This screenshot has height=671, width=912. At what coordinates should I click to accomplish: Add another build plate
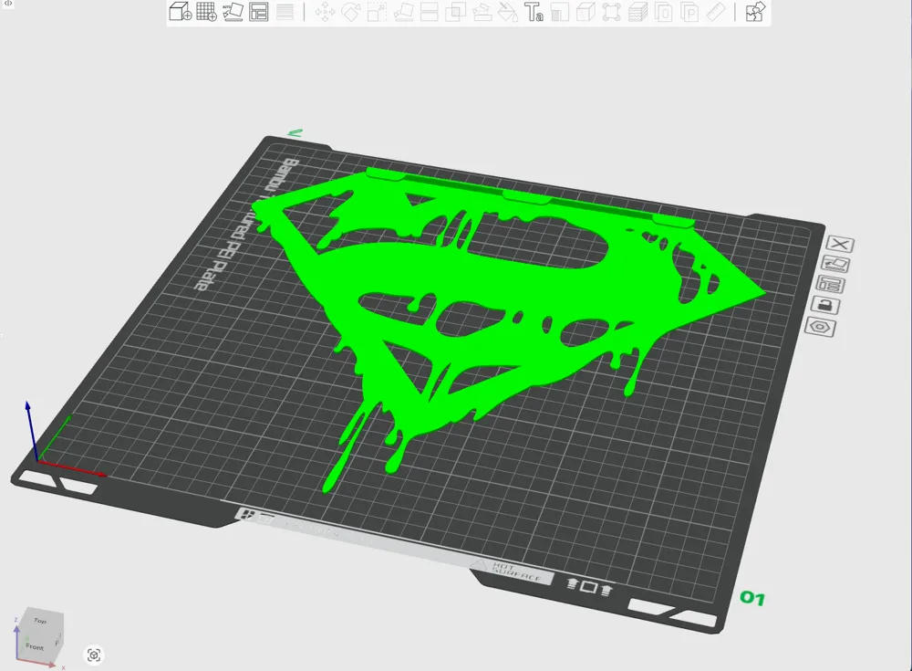point(205,12)
